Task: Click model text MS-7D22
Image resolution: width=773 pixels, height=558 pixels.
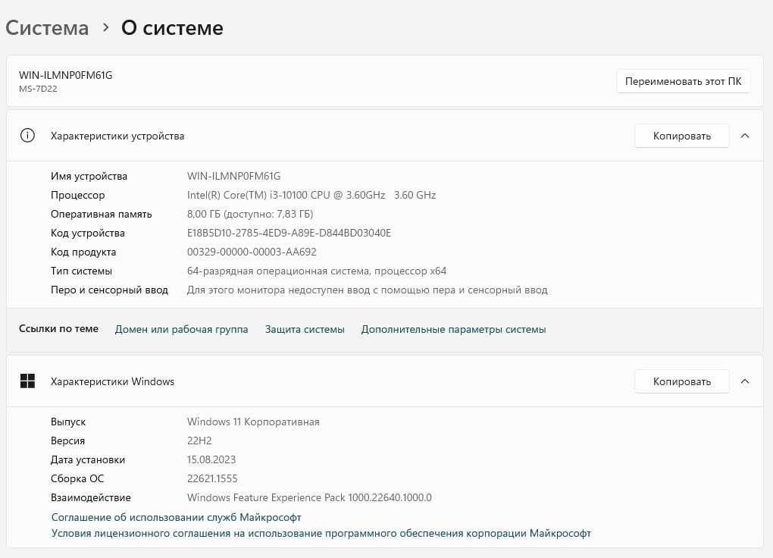Action: point(38,89)
